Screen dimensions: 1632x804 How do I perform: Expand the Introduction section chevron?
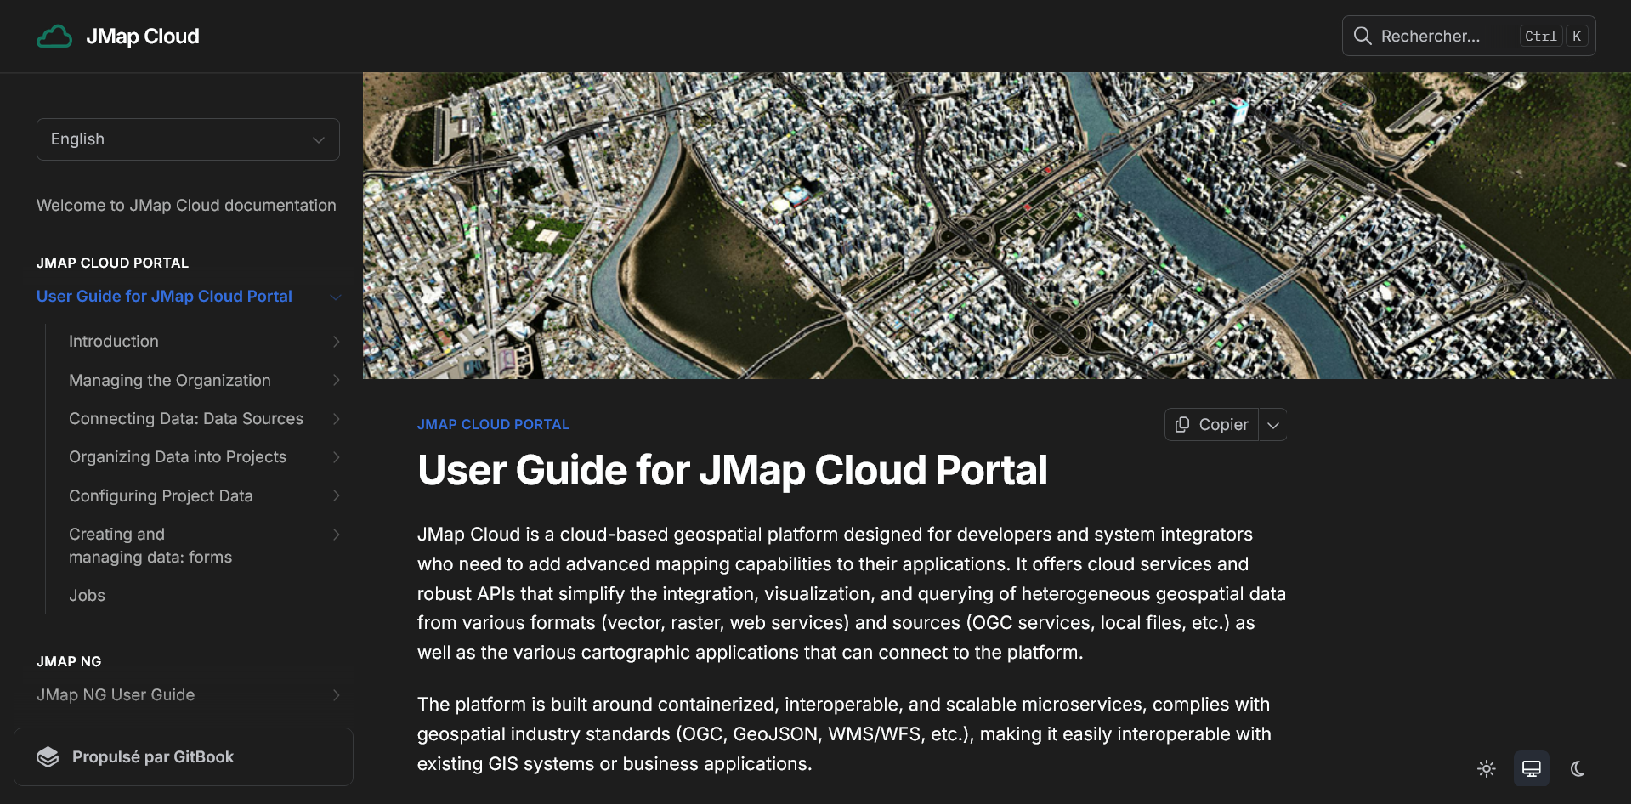point(337,342)
